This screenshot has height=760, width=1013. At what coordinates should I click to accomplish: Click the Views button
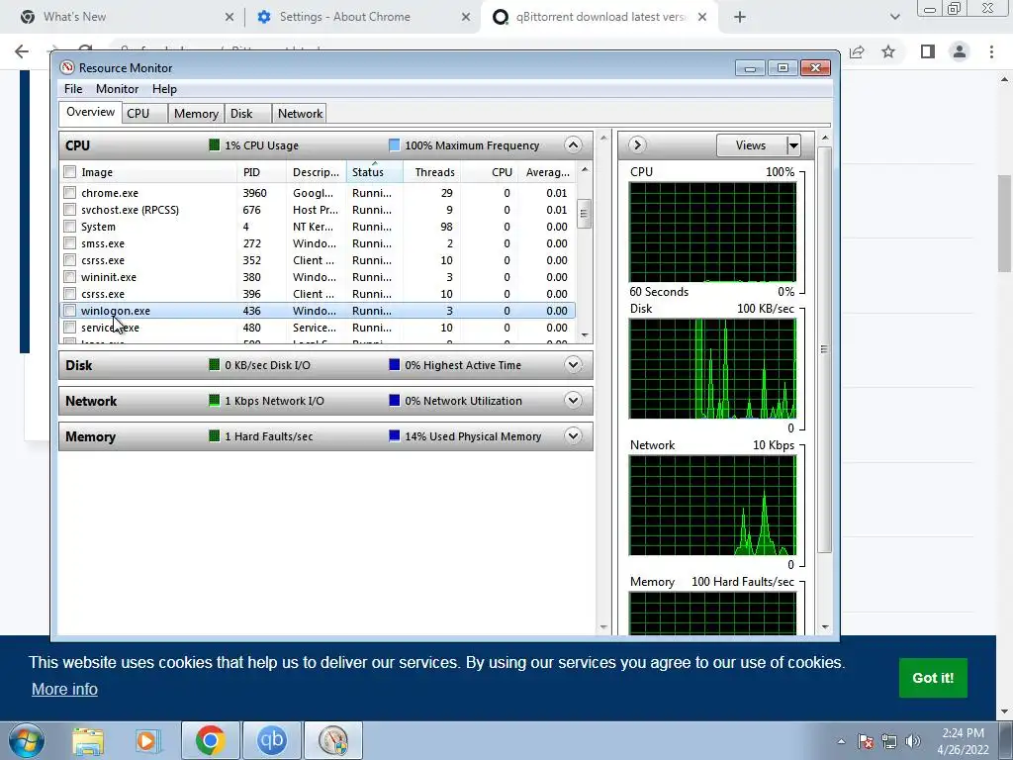(752, 145)
